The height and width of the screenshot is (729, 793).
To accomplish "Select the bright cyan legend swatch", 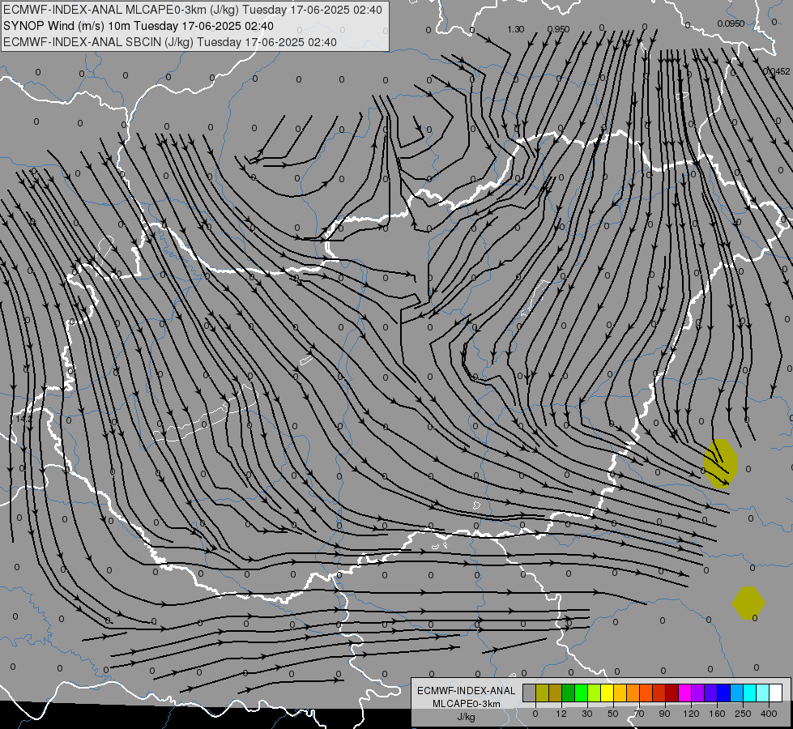I will pyautogui.click(x=749, y=693).
